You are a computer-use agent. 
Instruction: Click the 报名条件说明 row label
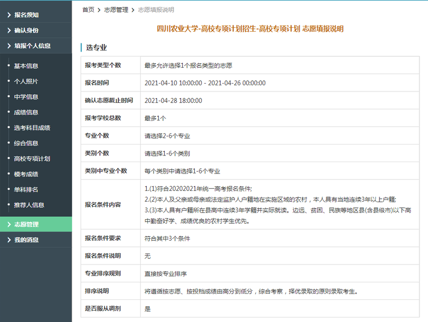(103, 256)
